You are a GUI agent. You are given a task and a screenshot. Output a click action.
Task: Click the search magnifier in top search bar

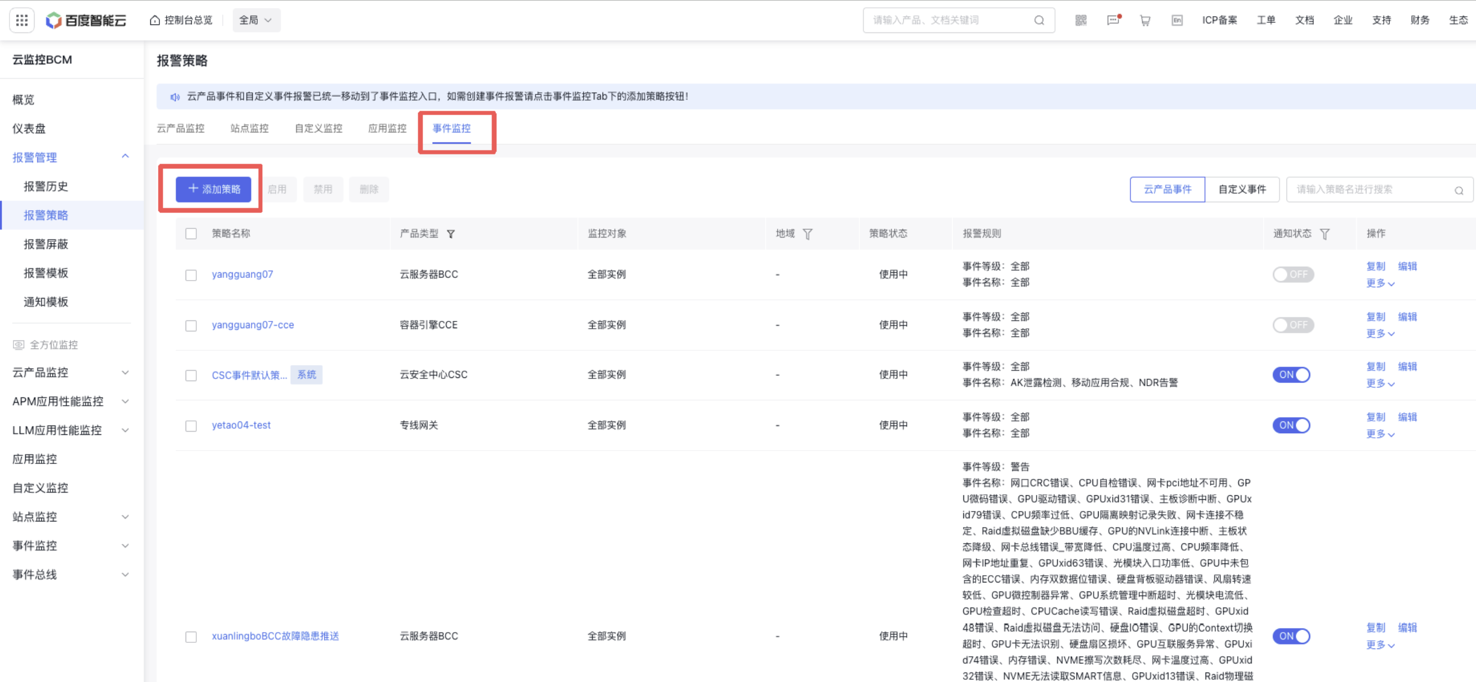(x=1039, y=21)
